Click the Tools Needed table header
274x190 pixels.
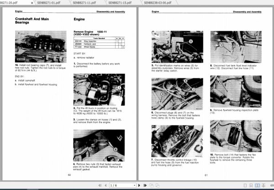tap(99, 38)
